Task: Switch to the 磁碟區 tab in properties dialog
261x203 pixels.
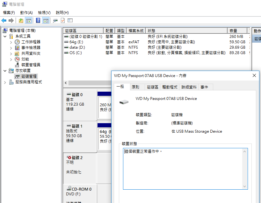Action: point(152,87)
